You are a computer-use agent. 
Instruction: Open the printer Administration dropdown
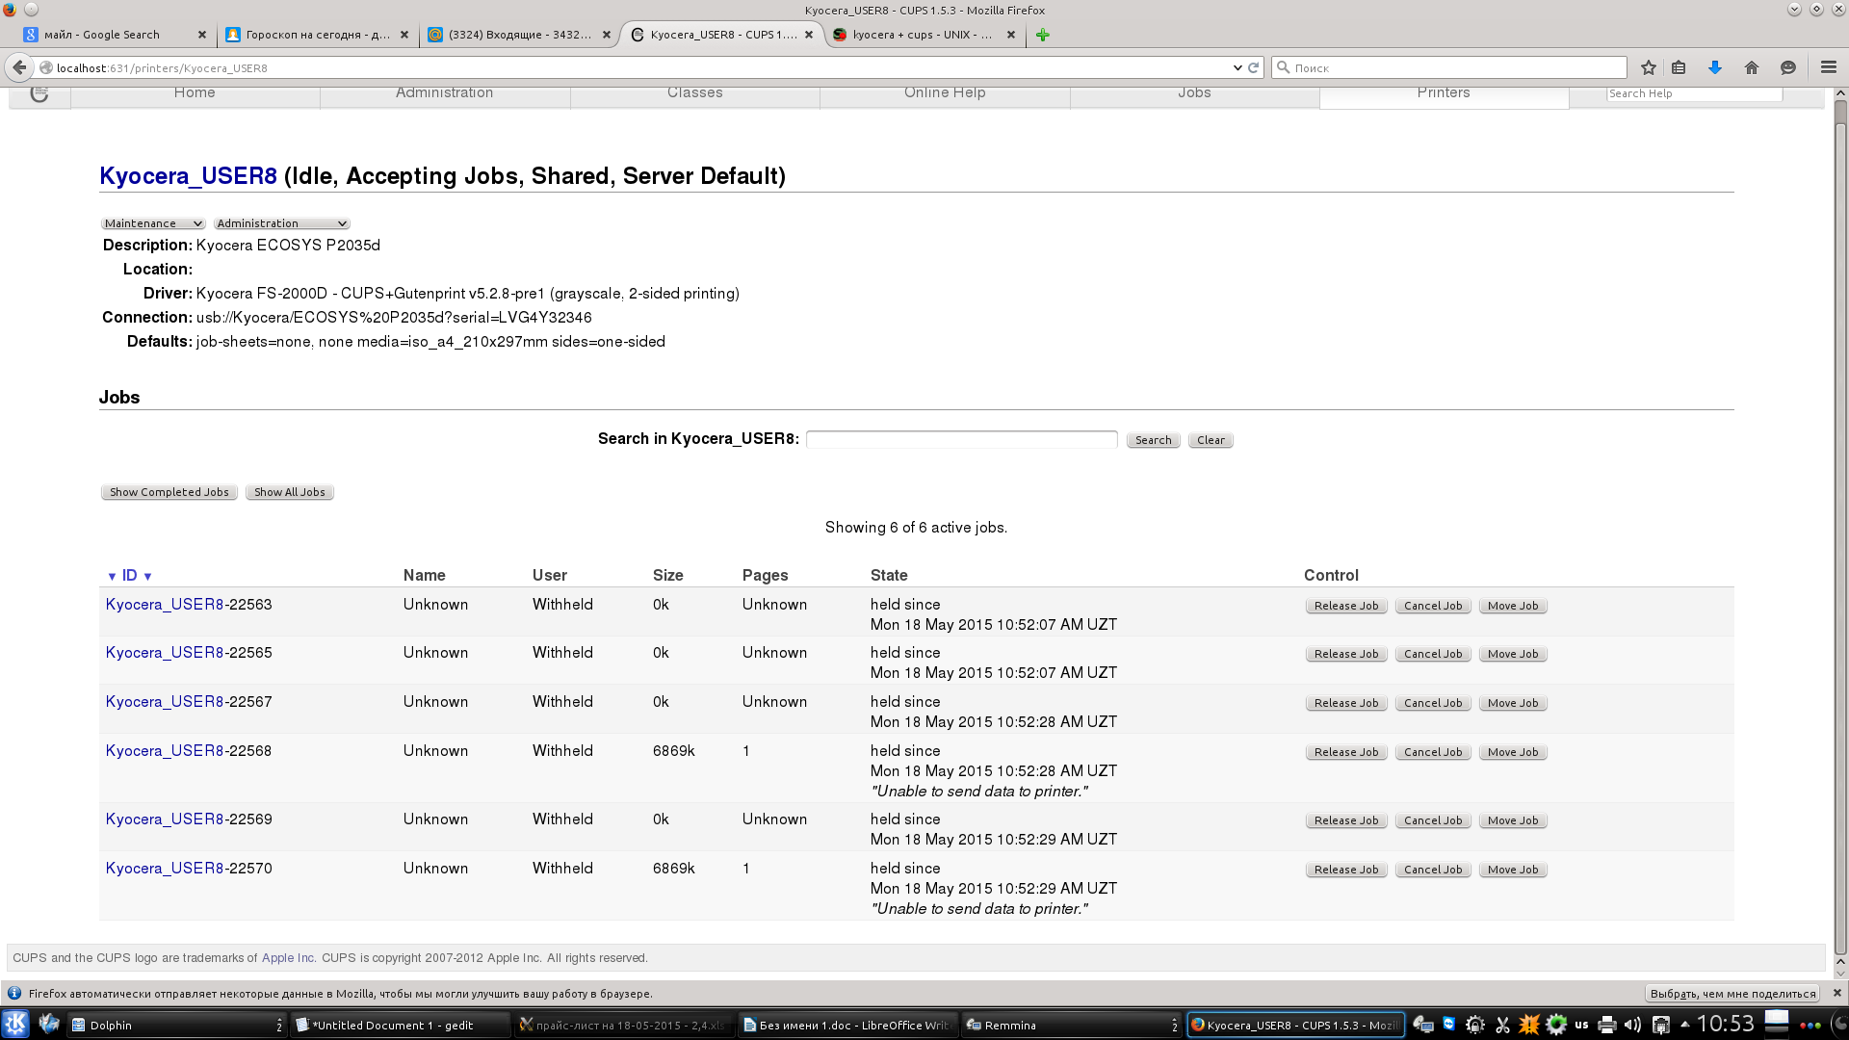tap(281, 223)
